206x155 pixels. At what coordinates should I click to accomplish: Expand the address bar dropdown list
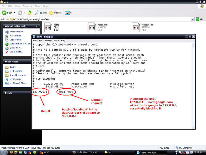tap(192, 19)
